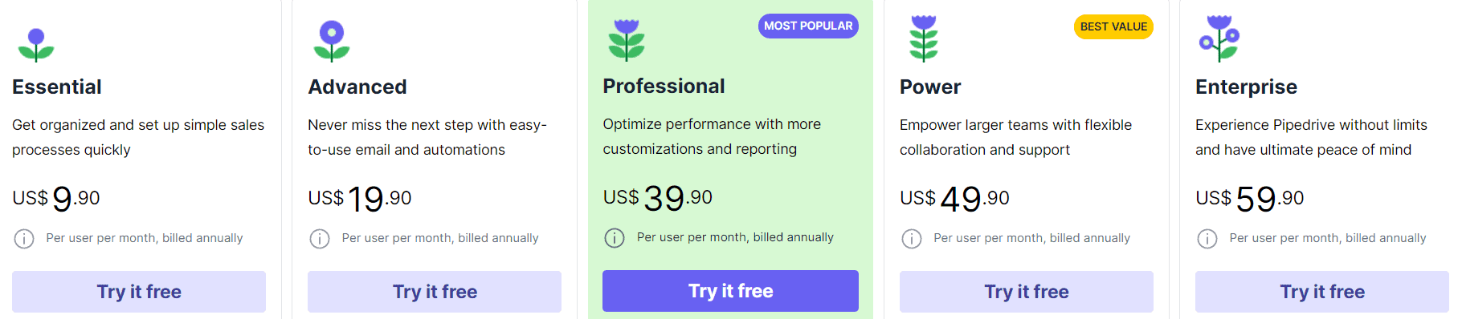Image resolution: width=1458 pixels, height=319 pixels.
Task: Click the Advanced plan flower icon
Action: point(332,42)
